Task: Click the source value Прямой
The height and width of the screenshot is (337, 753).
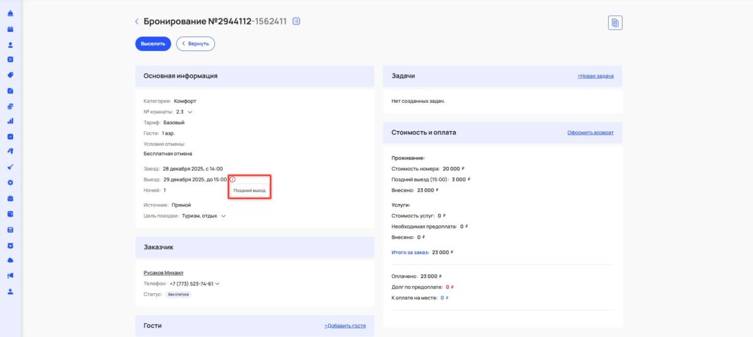Action: [x=181, y=205]
